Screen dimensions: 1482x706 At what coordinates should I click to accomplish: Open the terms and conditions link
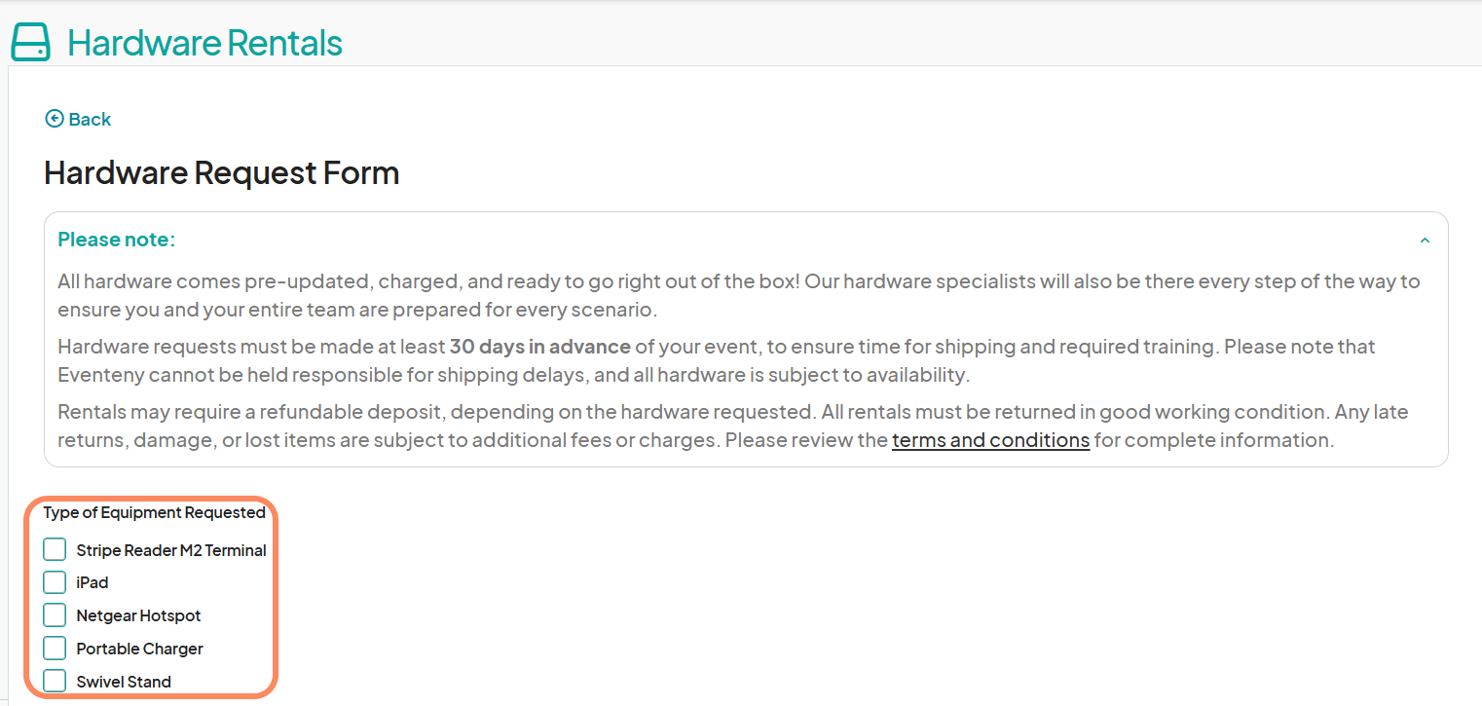tap(990, 440)
